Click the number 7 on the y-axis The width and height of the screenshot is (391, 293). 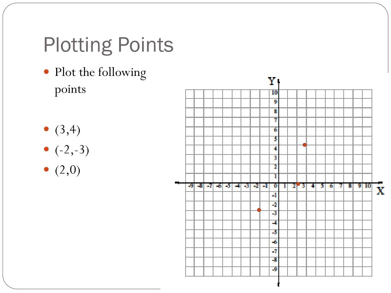[275, 120]
